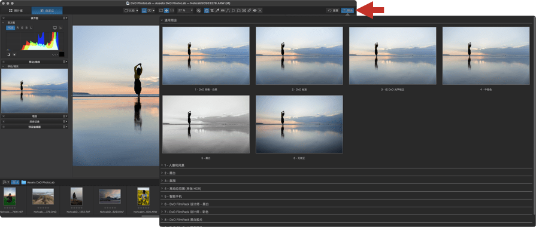Image resolution: width=539 pixels, height=230 pixels.
Task: Apply preset 5 - 黑白
Action: pyautogui.click(x=206, y=124)
